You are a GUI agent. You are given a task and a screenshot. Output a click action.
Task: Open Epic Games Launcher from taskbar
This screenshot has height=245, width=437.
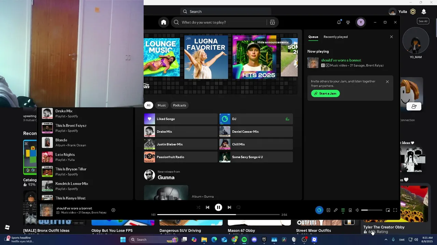264,240
